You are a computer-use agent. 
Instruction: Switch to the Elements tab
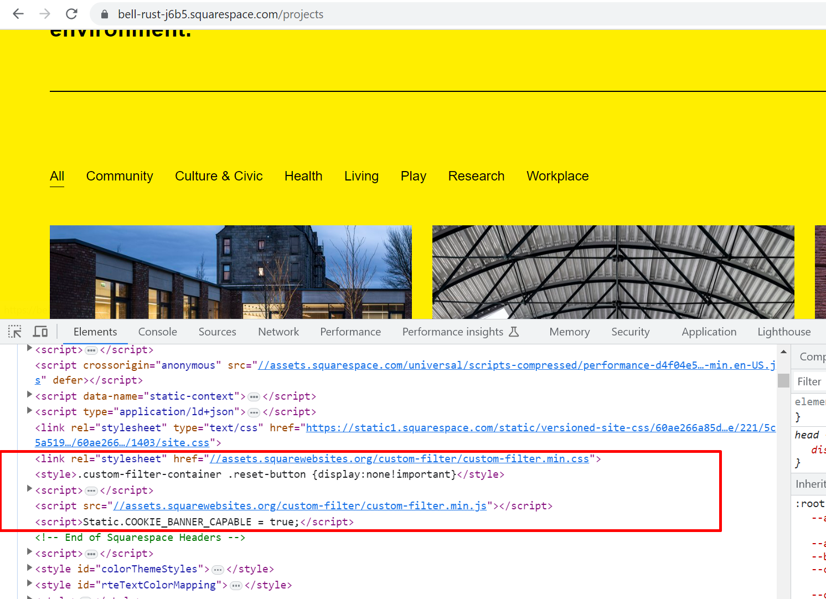(95, 332)
